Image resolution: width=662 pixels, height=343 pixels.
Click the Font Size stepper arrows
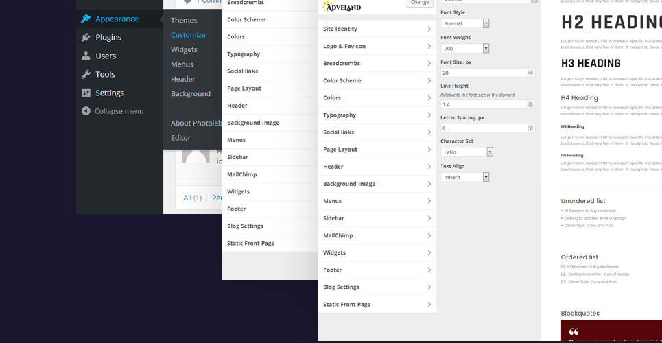tap(530, 73)
